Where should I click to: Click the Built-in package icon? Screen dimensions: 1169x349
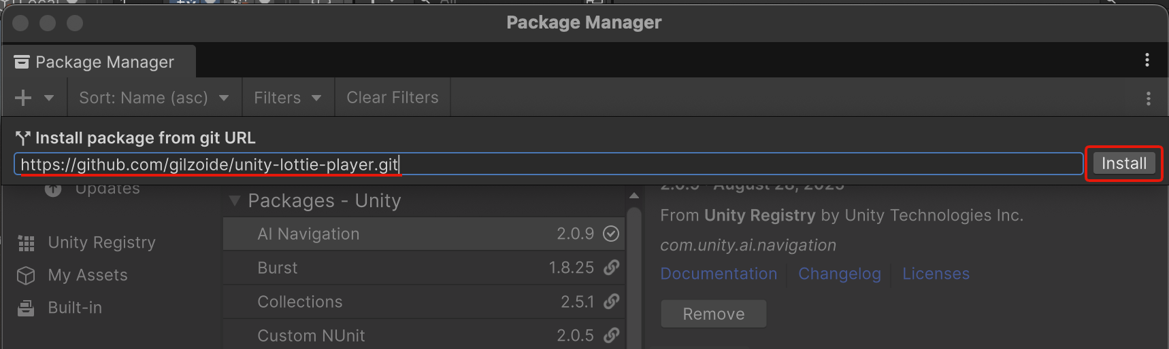click(26, 308)
